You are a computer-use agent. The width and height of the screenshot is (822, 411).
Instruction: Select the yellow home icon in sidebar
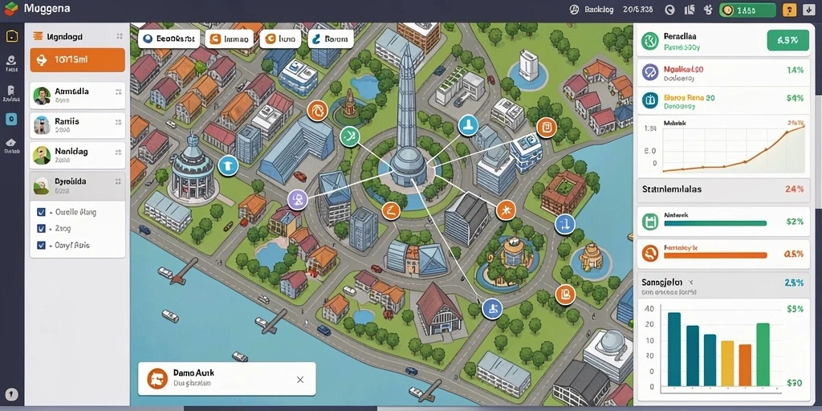(x=11, y=35)
